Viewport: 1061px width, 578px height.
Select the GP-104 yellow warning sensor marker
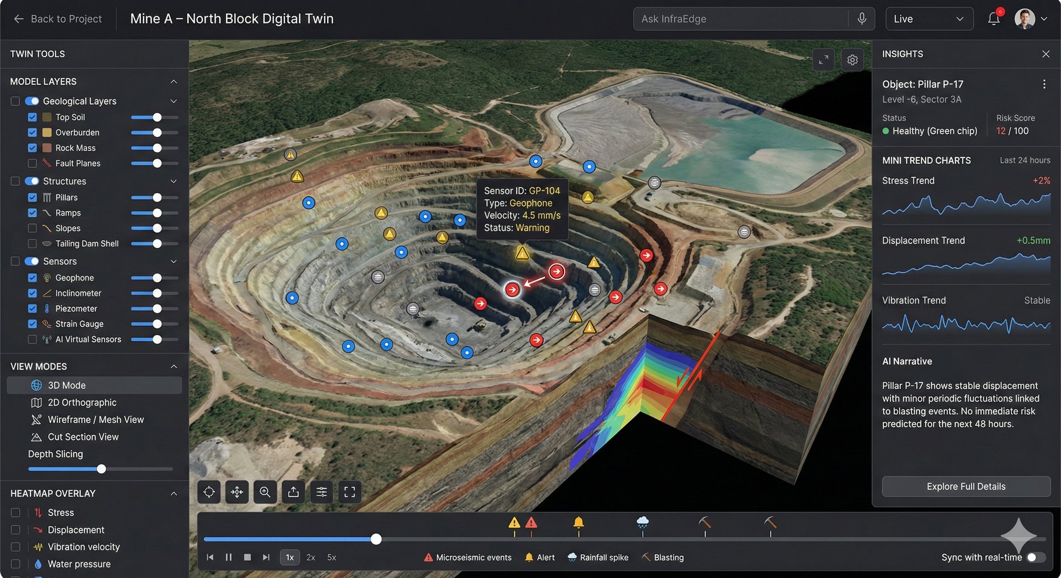point(522,253)
